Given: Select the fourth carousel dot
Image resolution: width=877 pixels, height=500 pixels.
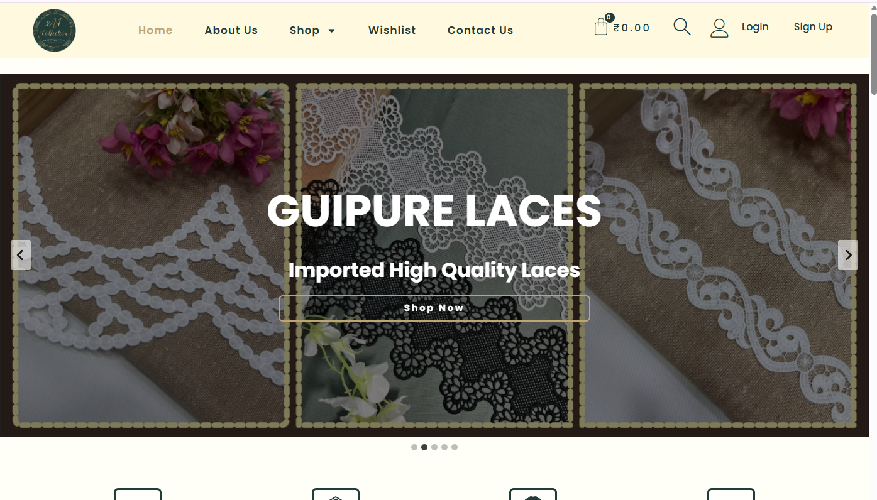Looking at the screenshot, I should click(x=444, y=447).
